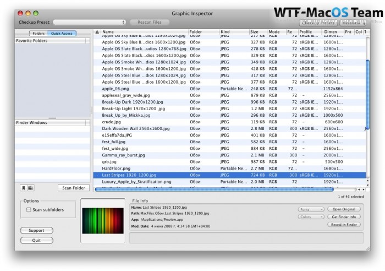Select the highlighted Last Stripes 1920_1200.jpg row
The image size is (385, 271).
point(229,175)
